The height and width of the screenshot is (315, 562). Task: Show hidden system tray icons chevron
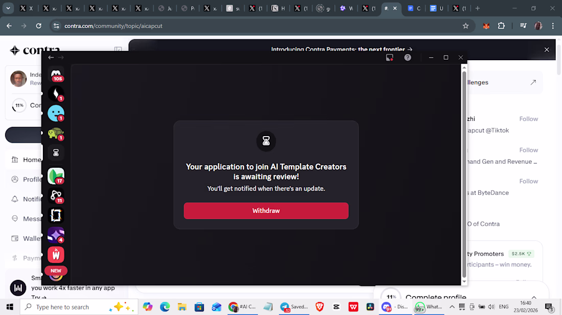[452, 307]
